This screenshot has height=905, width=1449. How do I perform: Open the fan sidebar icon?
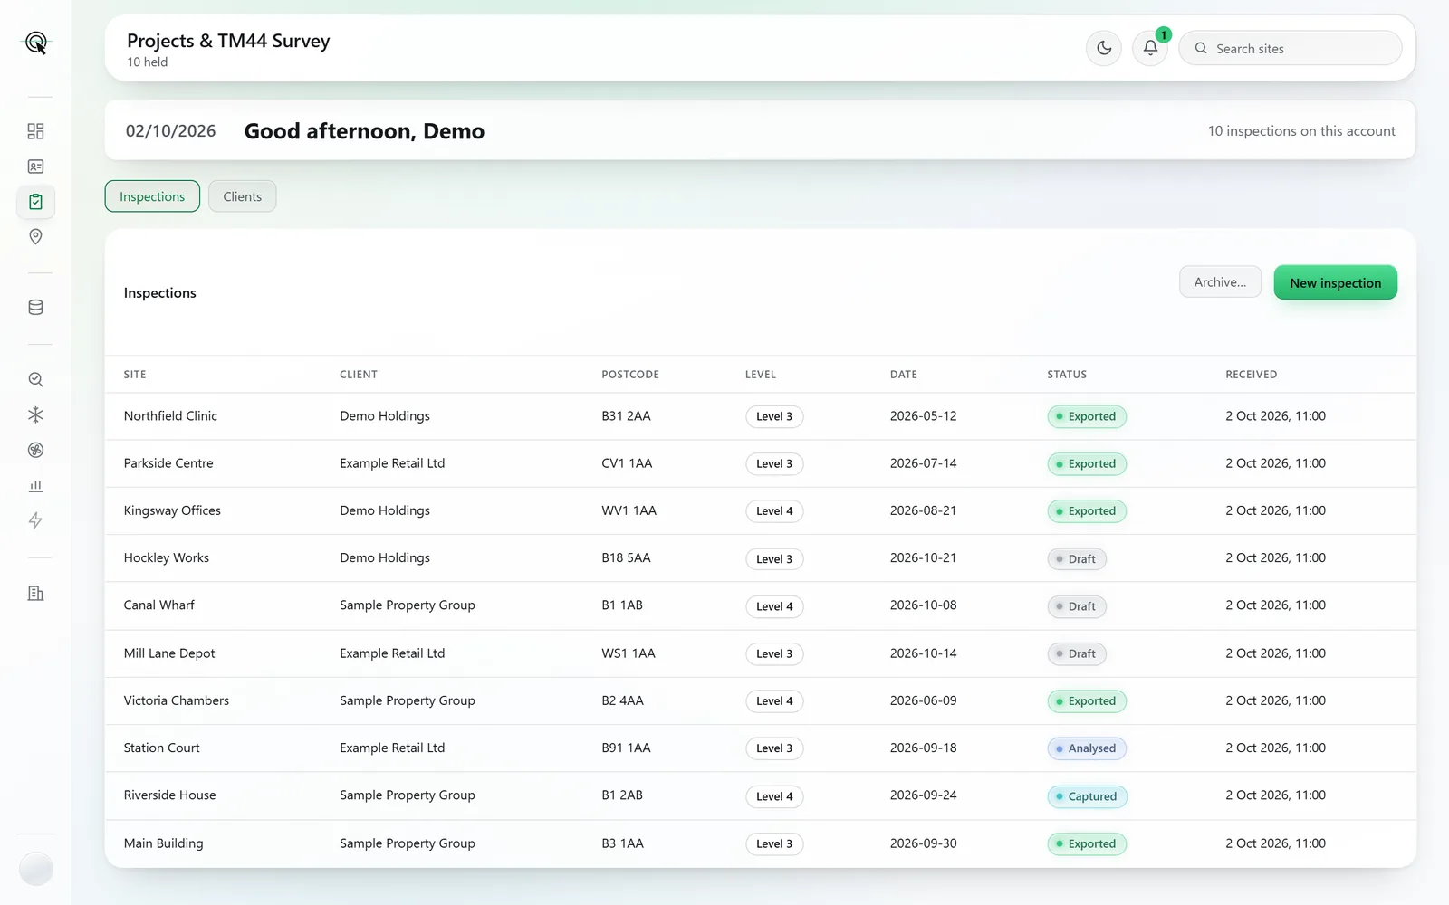tap(35, 450)
